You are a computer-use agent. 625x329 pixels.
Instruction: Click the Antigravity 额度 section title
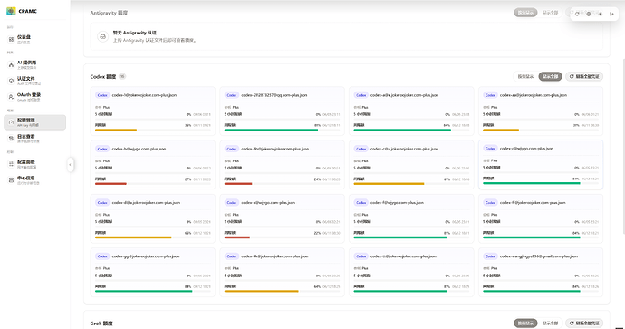pos(109,13)
